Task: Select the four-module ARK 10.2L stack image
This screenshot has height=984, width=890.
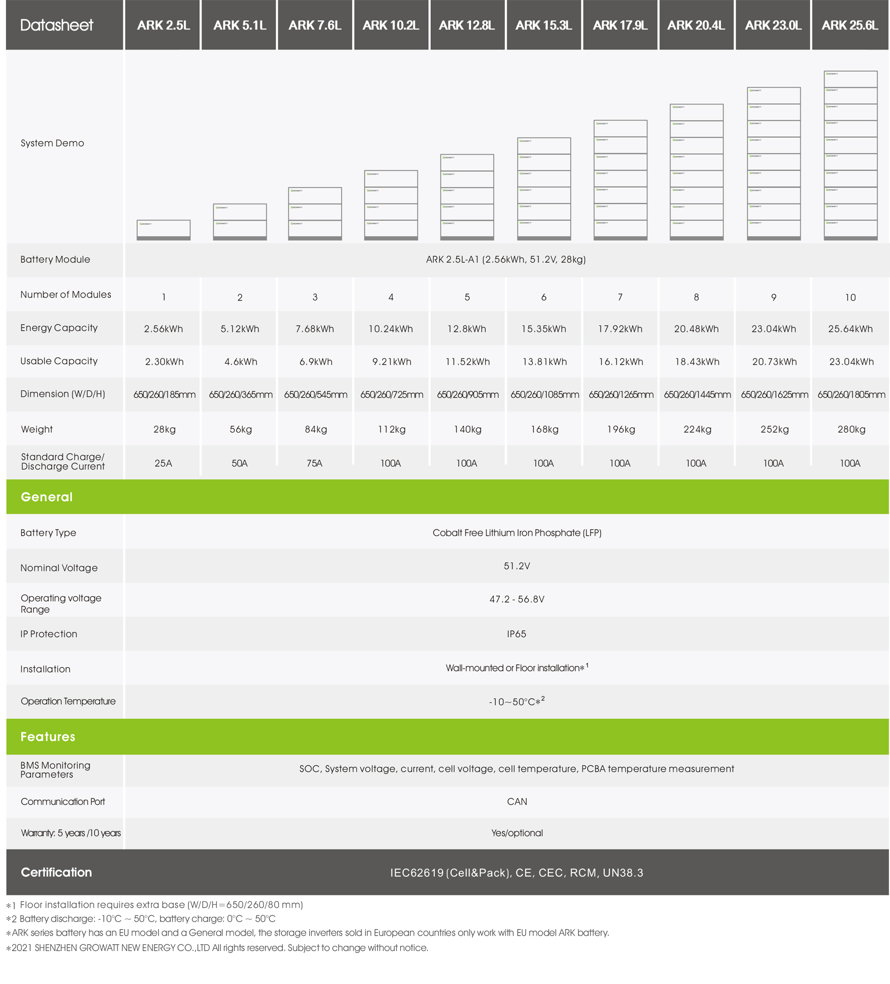Action: click(391, 205)
